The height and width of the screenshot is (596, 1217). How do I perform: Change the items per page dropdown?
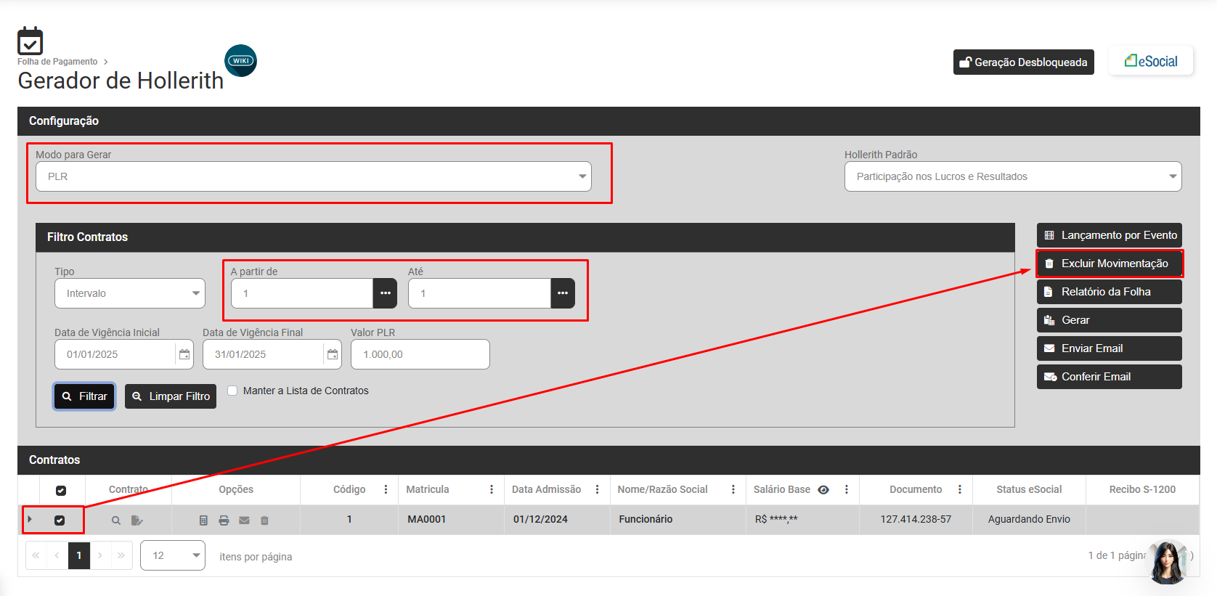pos(173,555)
